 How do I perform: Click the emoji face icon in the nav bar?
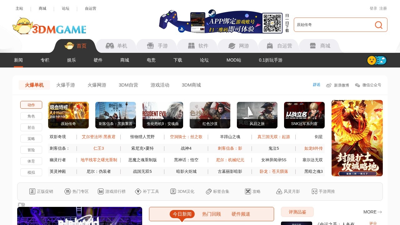coord(372,60)
